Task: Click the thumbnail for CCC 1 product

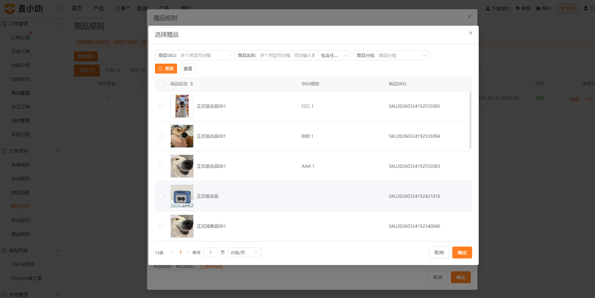Action: click(182, 106)
